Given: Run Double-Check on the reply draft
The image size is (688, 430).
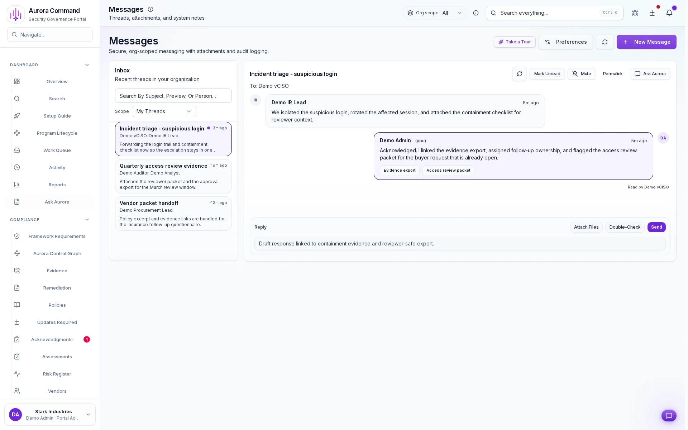Looking at the screenshot, I should click(x=625, y=227).
